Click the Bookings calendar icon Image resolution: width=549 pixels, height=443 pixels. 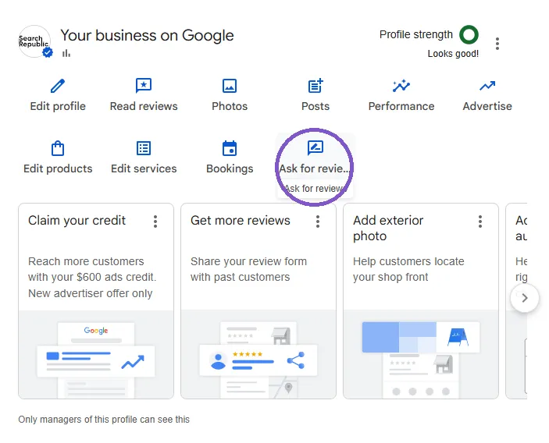[x=230, y=148]
